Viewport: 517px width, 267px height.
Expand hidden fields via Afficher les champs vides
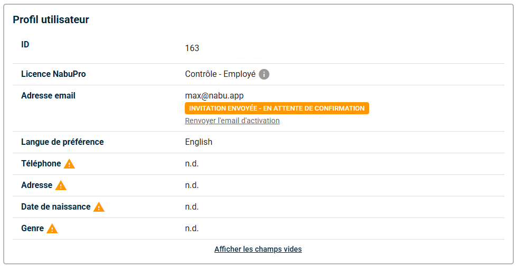(x=258, y=249)
